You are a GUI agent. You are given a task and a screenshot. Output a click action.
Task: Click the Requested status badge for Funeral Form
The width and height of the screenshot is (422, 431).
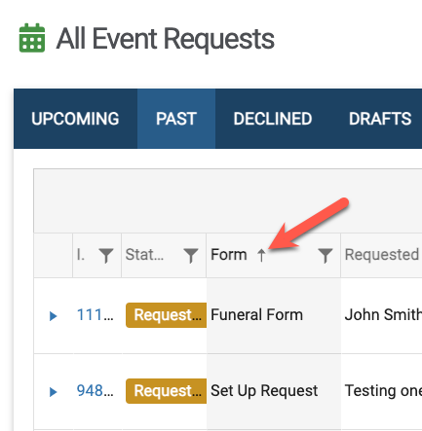166,315
